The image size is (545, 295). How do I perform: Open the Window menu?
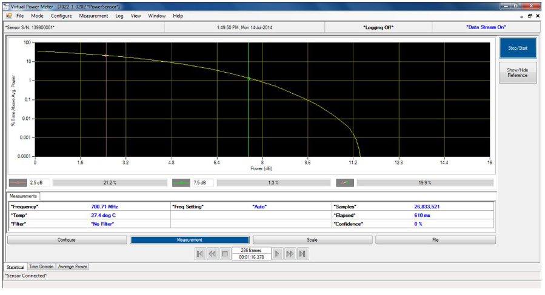pyautogui.click(x=157, y=16)
